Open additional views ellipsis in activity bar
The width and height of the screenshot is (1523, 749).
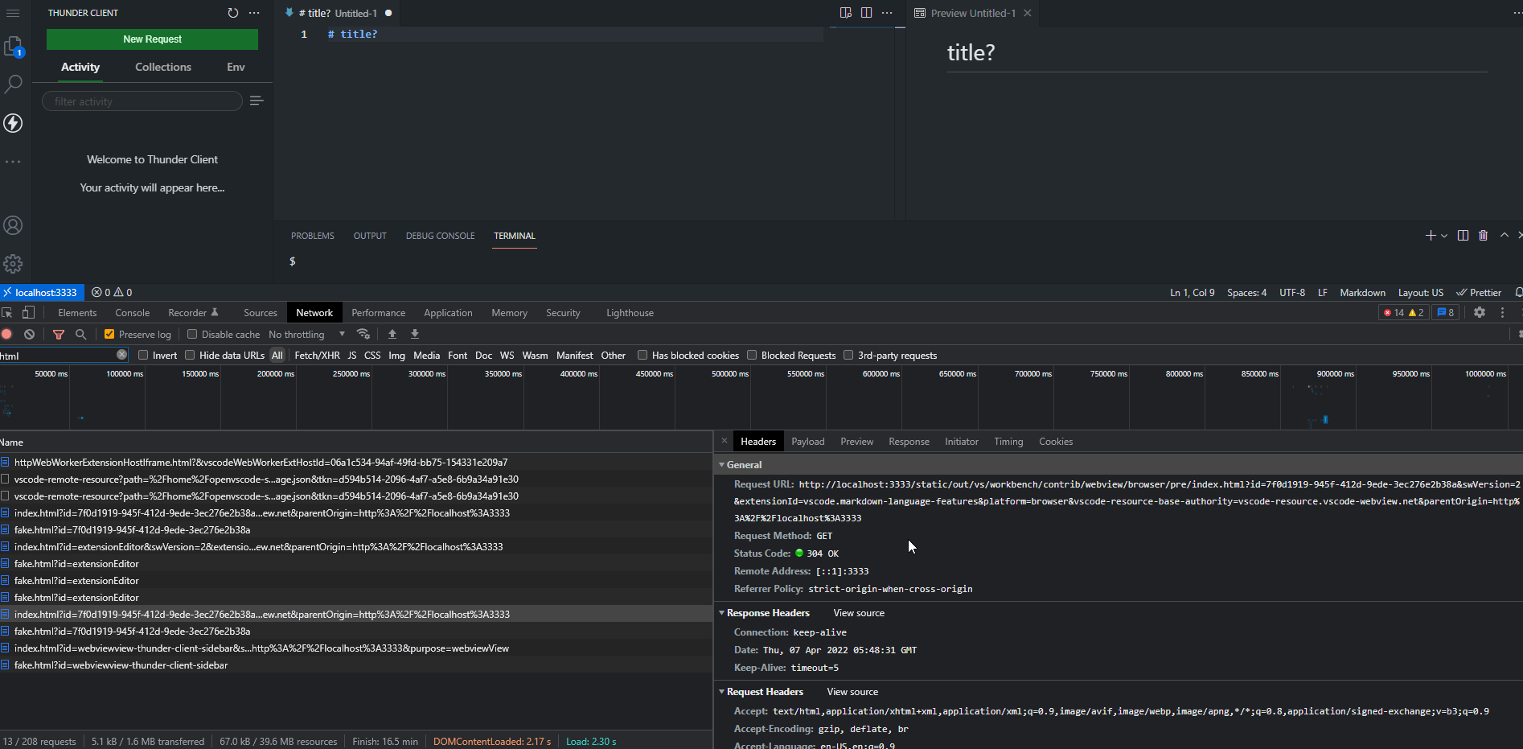click(x=13, y=162)
